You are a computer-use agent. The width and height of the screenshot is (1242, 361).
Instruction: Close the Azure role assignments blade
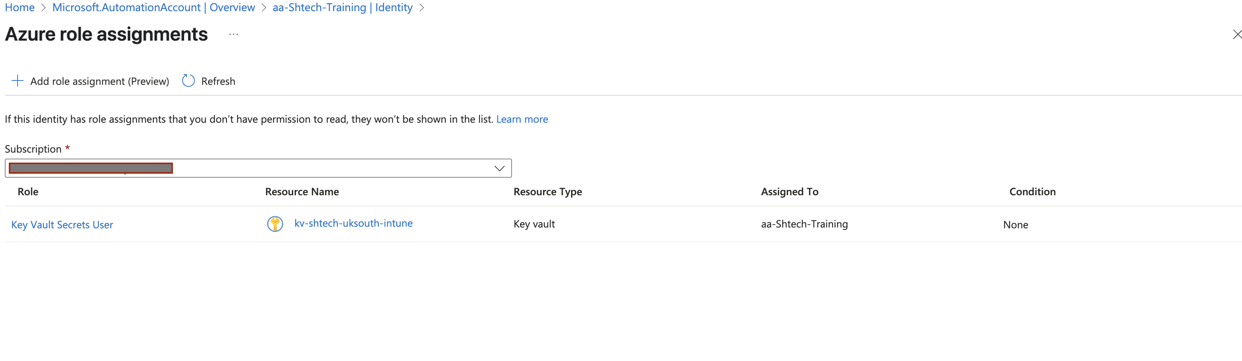click(1237, 34)
